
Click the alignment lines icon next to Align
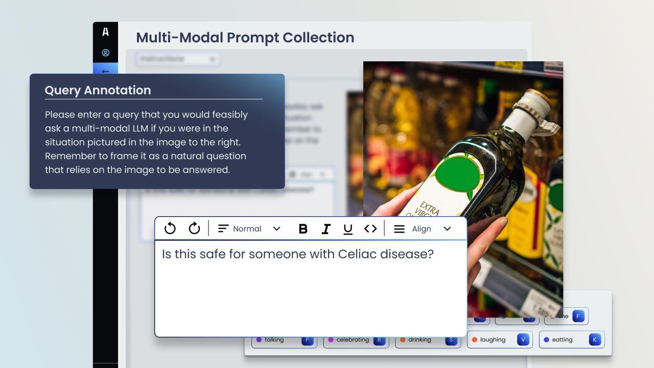399,228
